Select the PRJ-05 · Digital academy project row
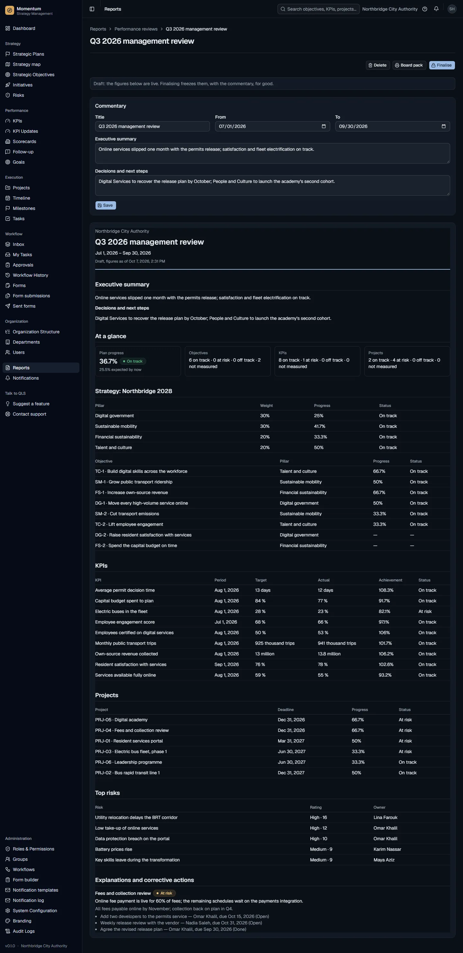463x953 pixels. tap(272, 720)
